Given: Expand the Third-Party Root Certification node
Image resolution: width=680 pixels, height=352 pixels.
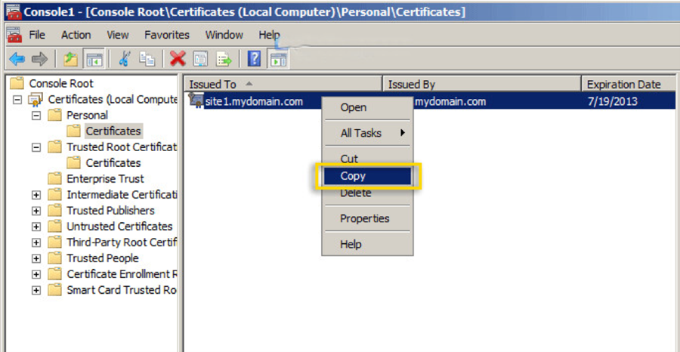Looking at the screenshot, I should 36,242.
